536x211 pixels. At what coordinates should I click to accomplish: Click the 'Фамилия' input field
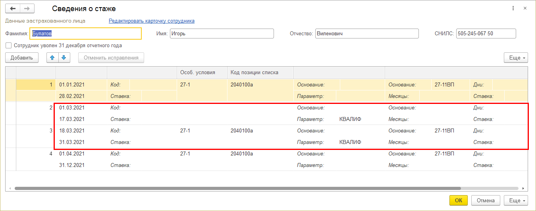(86, 34)
